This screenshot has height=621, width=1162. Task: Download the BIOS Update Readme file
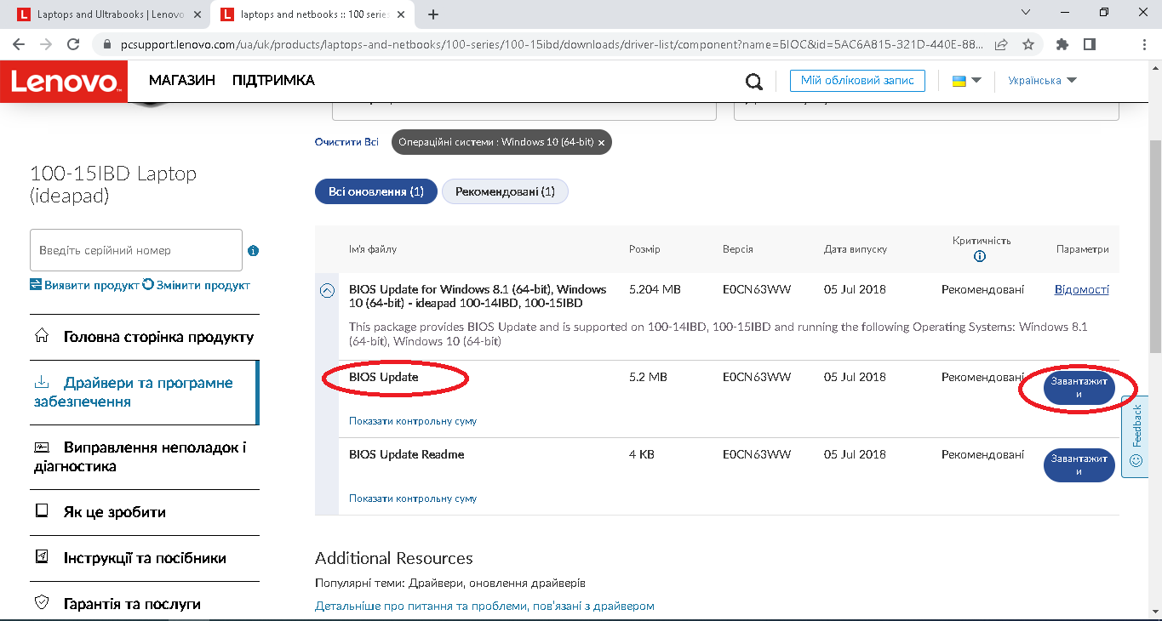click(1079, 465)
